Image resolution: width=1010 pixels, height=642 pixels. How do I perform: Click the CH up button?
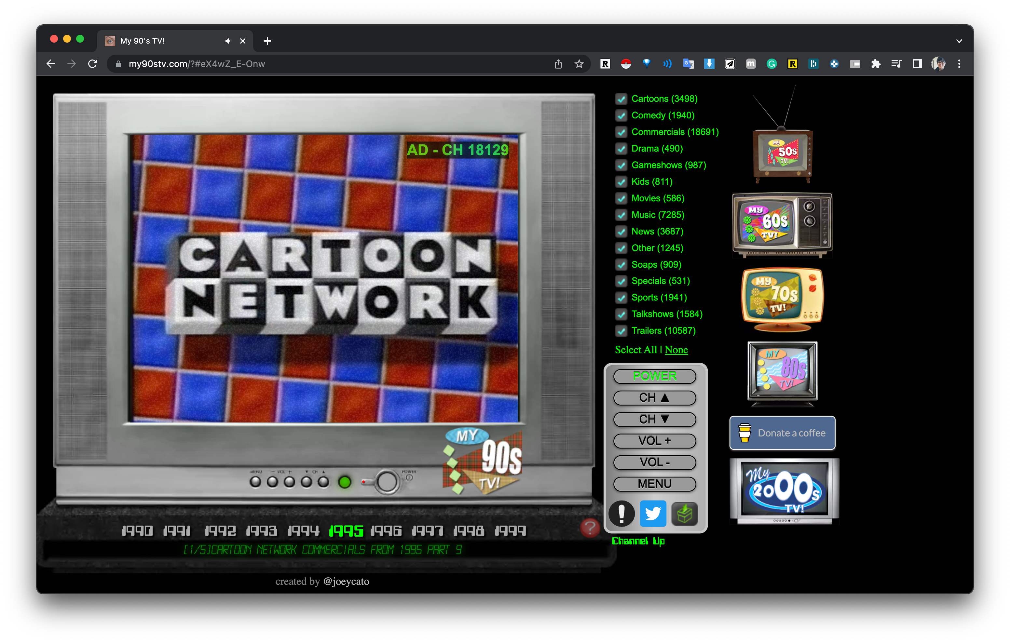point(654,397)
